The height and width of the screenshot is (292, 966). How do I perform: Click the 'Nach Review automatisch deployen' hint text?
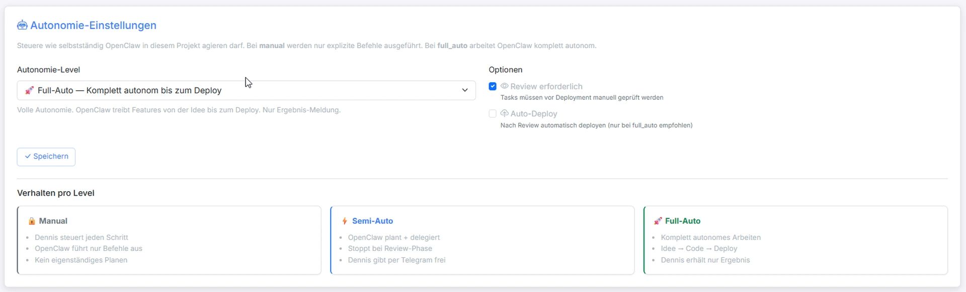pyautogui.click(x=597, y=125)
